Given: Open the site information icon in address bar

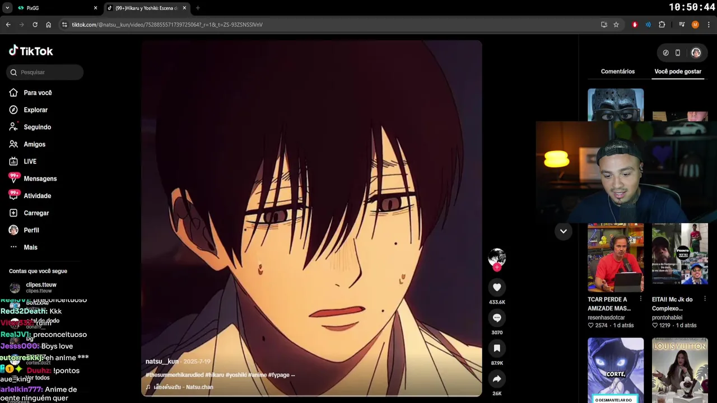Looking at the screenshot, I should (64, 25).
